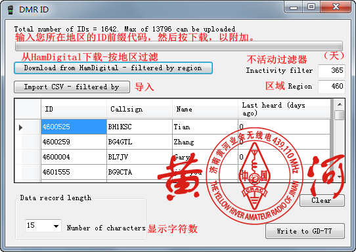
Task: Select the ID cell 4600004
Action: [74, 157]
